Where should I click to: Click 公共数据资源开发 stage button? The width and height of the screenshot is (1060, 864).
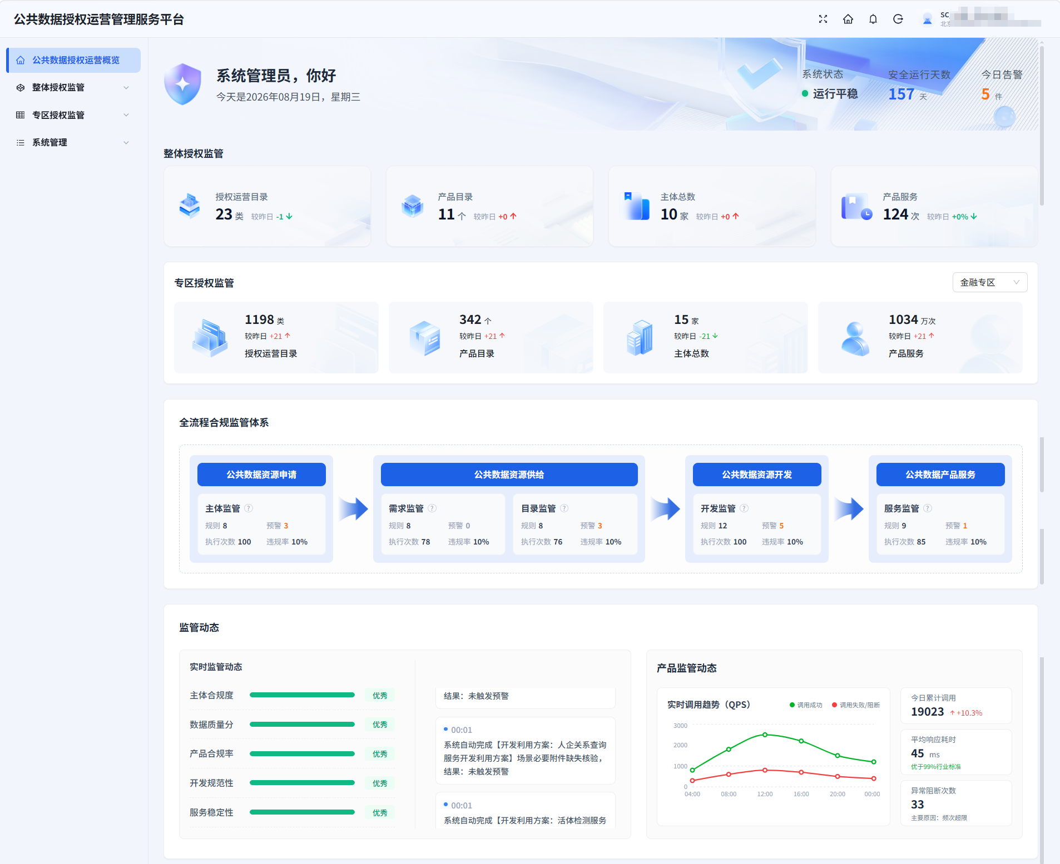coord(757,475)
